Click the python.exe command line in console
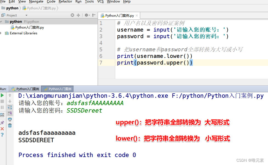Image resolution: width=268 pixels, height=165 pixels. (141, 96)
